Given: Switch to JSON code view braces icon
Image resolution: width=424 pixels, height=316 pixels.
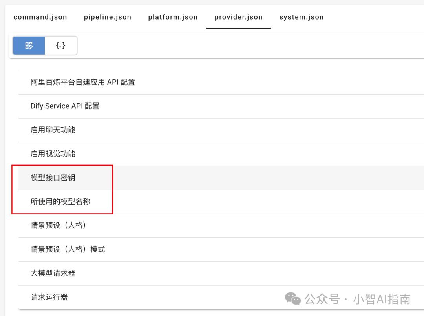Looking at the screenshot, I should tap(61, 46).
